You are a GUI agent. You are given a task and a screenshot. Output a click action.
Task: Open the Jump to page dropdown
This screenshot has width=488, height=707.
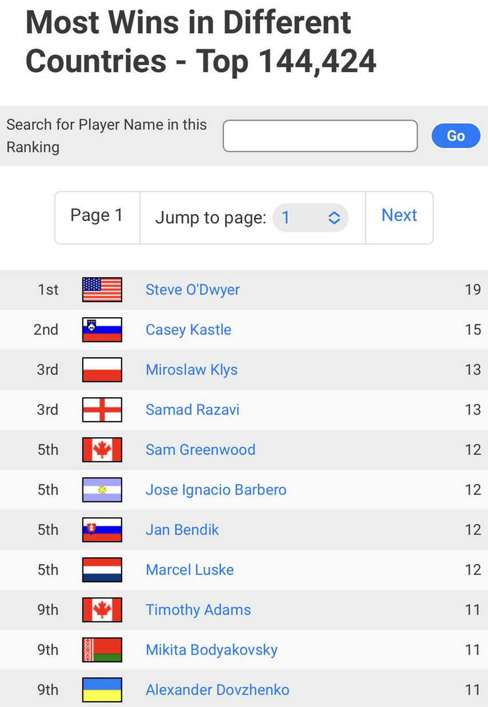(x=310, y=218)
